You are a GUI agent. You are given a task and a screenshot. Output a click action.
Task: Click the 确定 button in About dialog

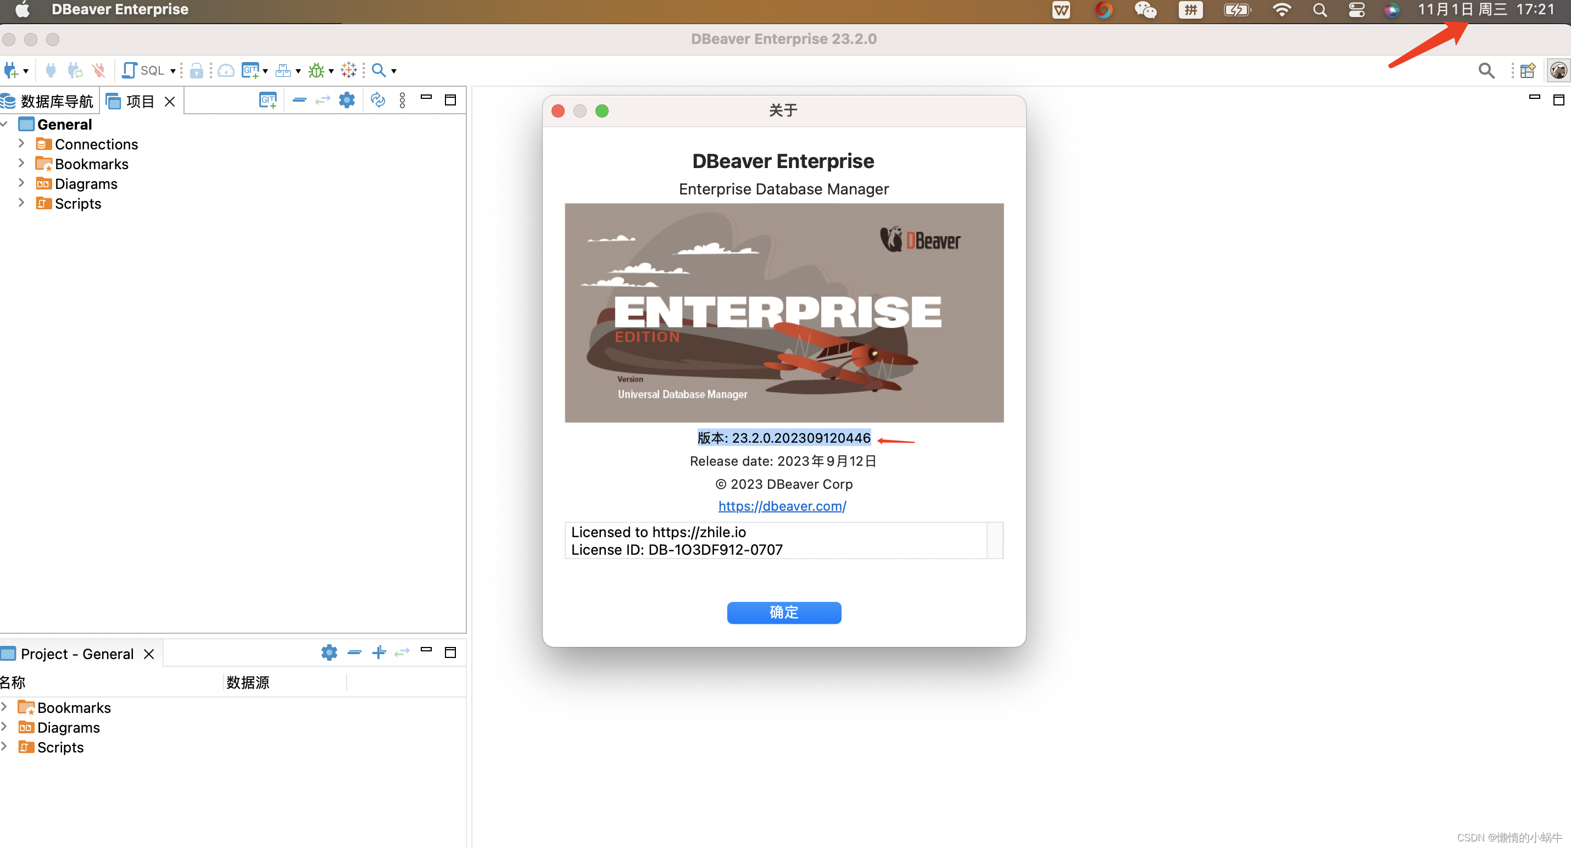[784, 613]
